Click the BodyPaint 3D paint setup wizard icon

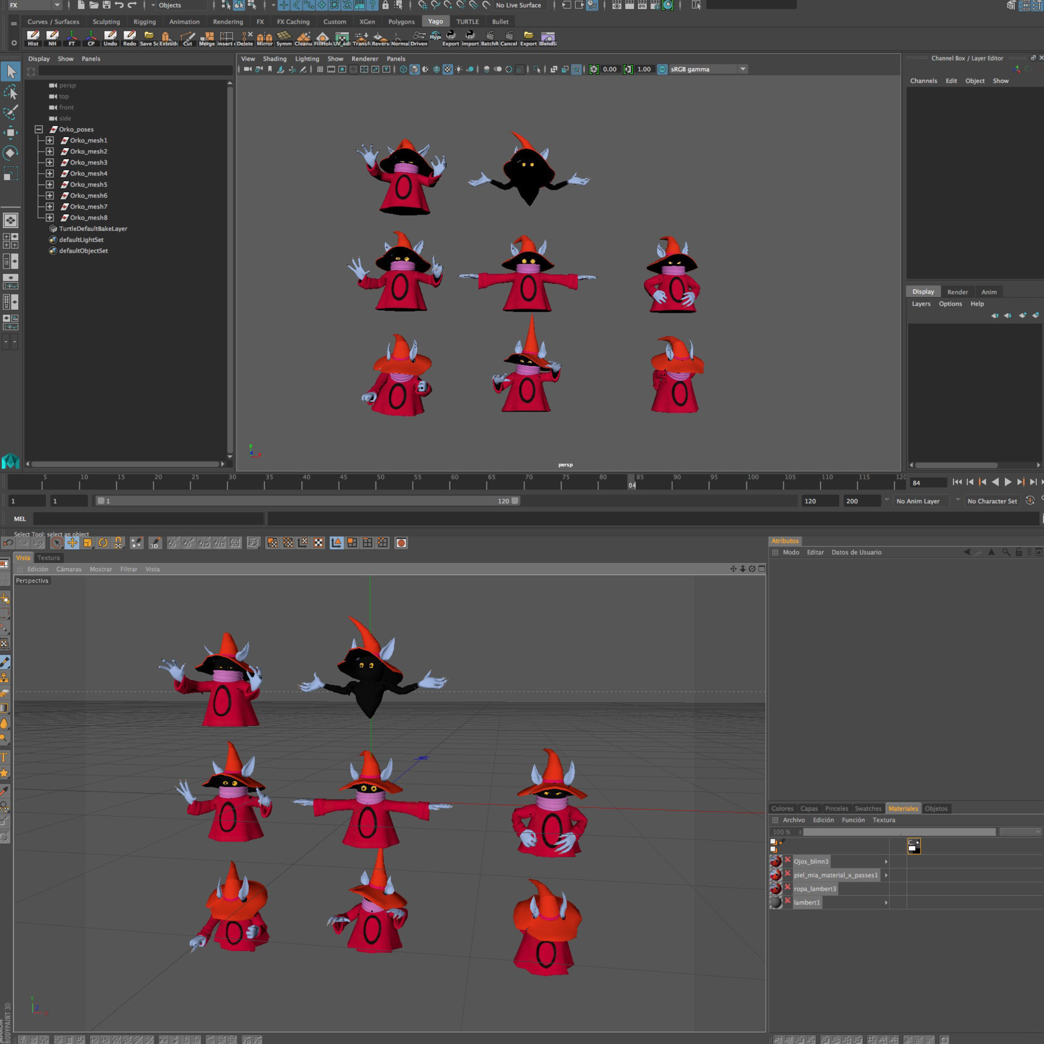[137, 542]
